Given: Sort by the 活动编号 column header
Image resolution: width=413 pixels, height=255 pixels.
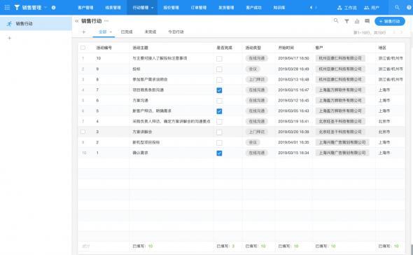Looking at the screenshot, I should (104, 48).
